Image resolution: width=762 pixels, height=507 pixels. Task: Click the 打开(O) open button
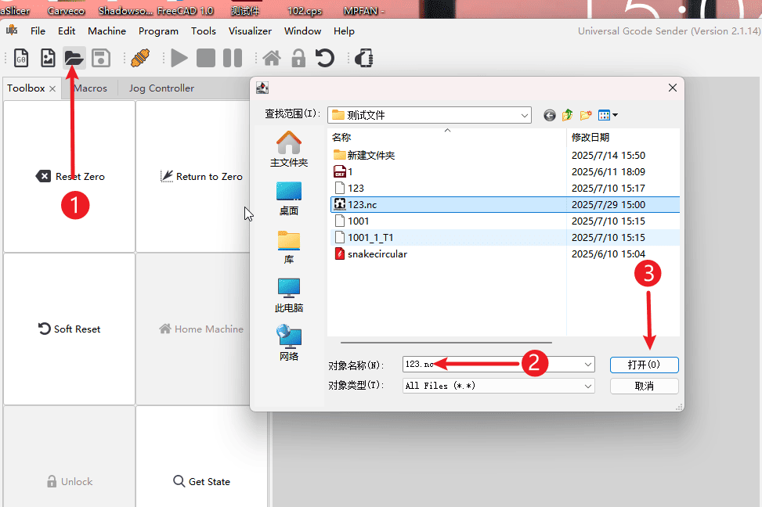[x=644, y=365]
